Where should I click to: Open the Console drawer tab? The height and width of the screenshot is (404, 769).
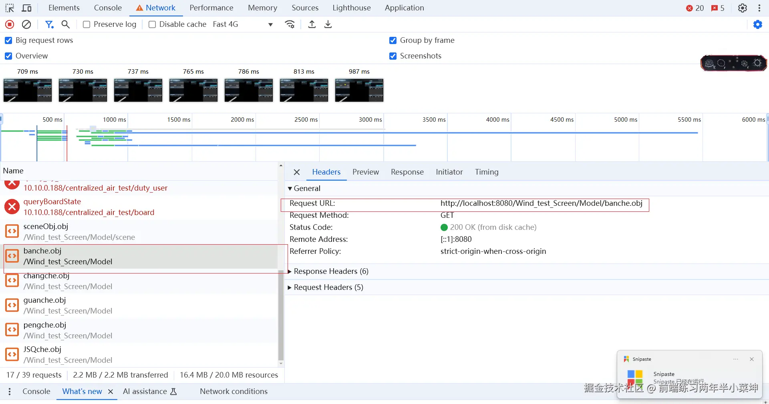(36, 392)
